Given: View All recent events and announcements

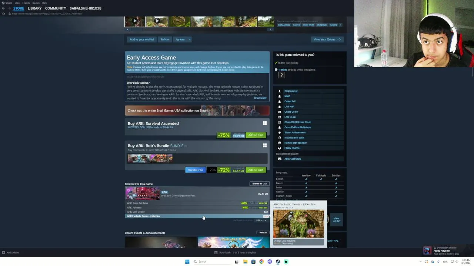Looking at the screenshot, I should point(263,233).
